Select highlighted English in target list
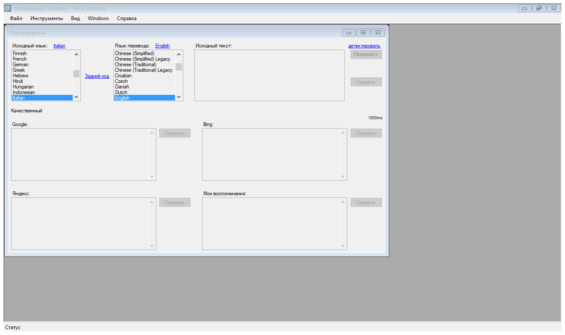 point(145,98)
